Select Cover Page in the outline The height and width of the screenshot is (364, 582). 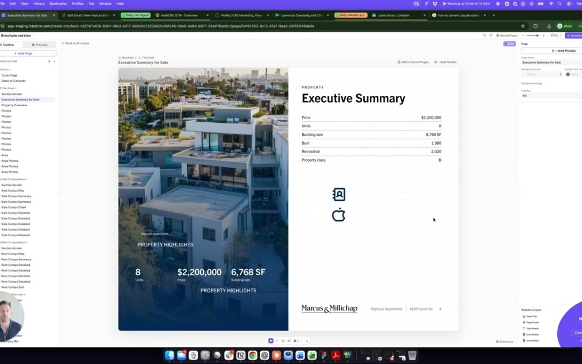coord(9,75)
